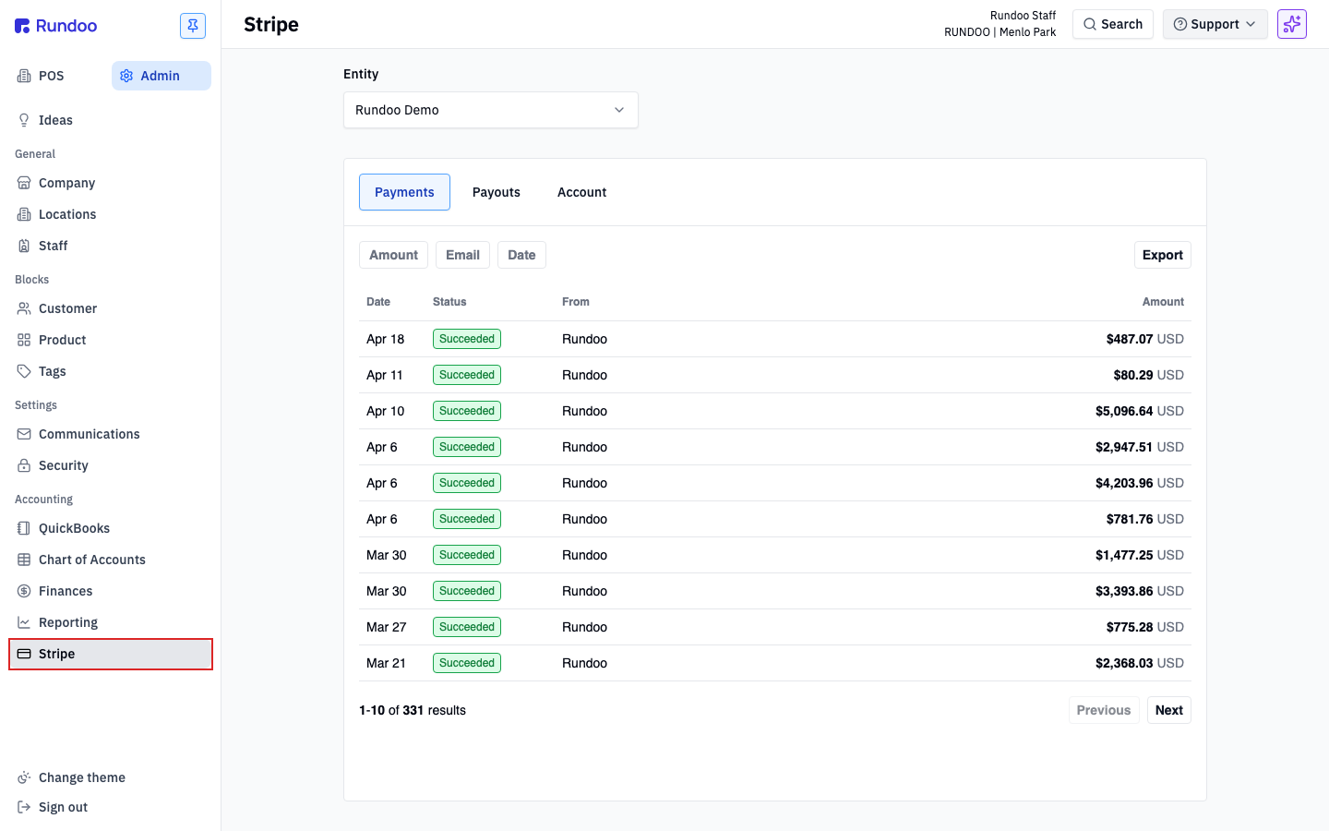
Task: Click the Date column header
Action: click(378, 302)
